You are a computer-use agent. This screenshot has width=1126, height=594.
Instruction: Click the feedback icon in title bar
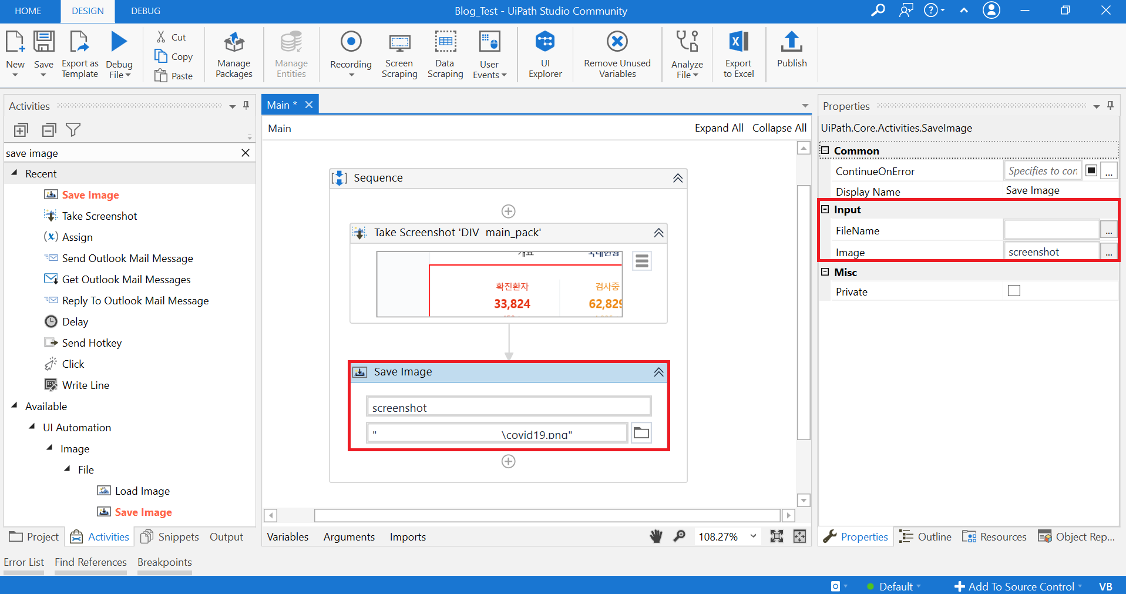[906, 11]
